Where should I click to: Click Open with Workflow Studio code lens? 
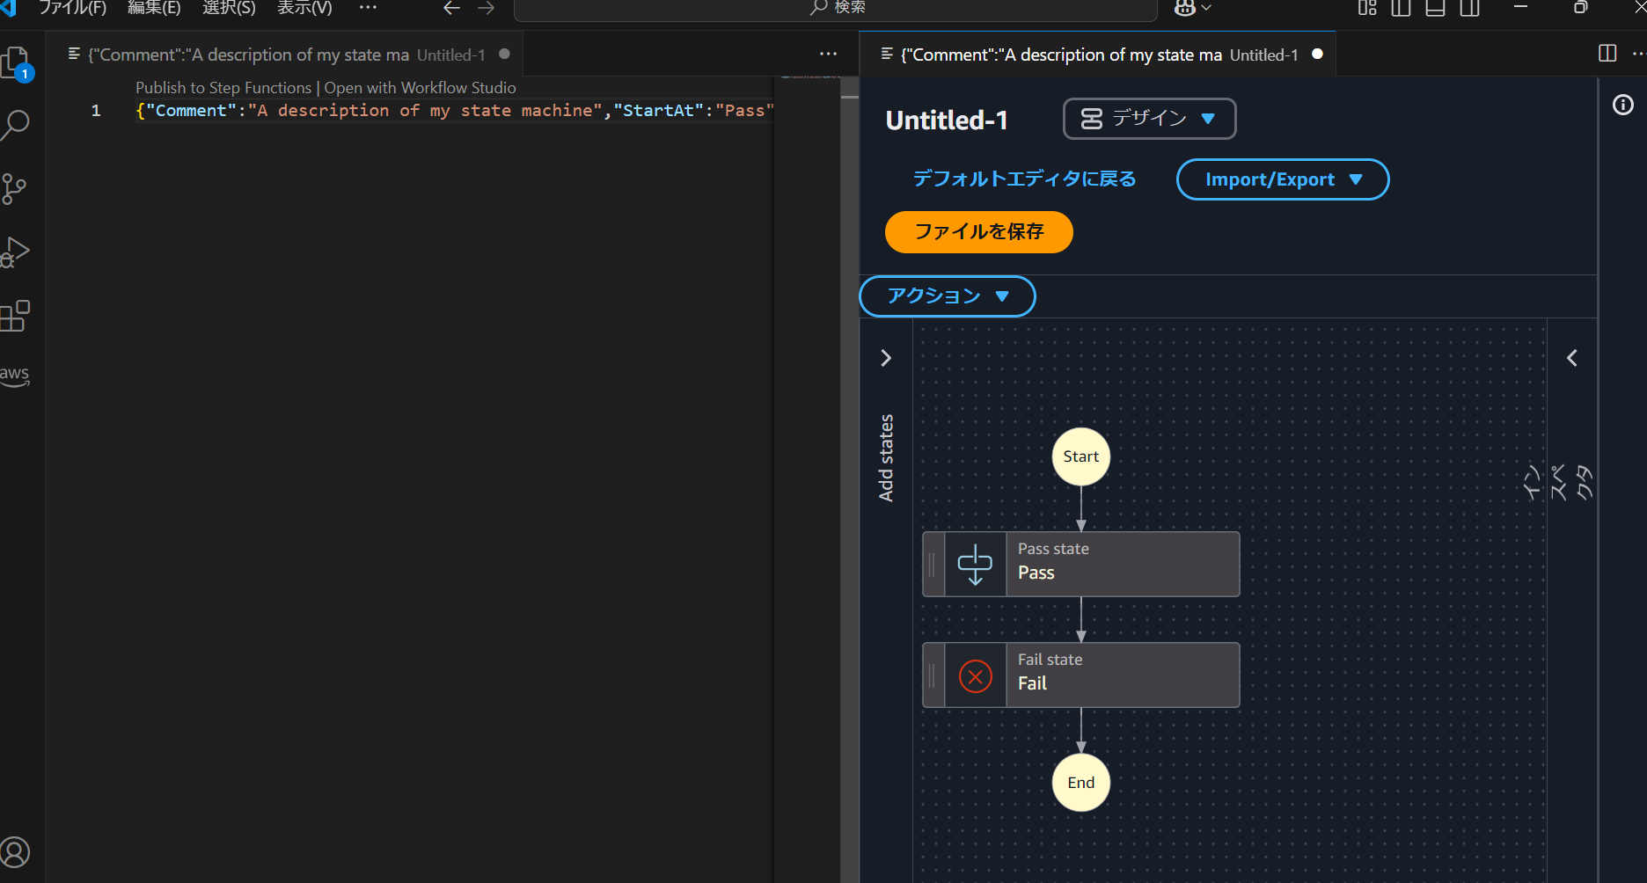click(420, 88)
